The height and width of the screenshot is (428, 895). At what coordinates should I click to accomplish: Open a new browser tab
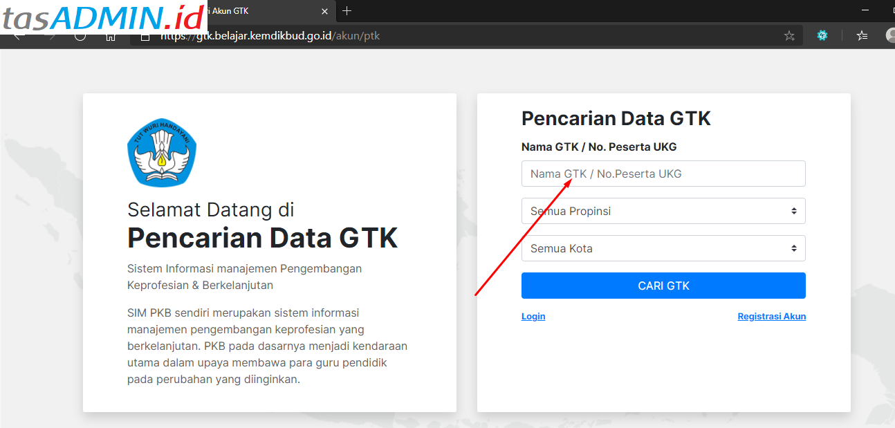click(347, 11)
